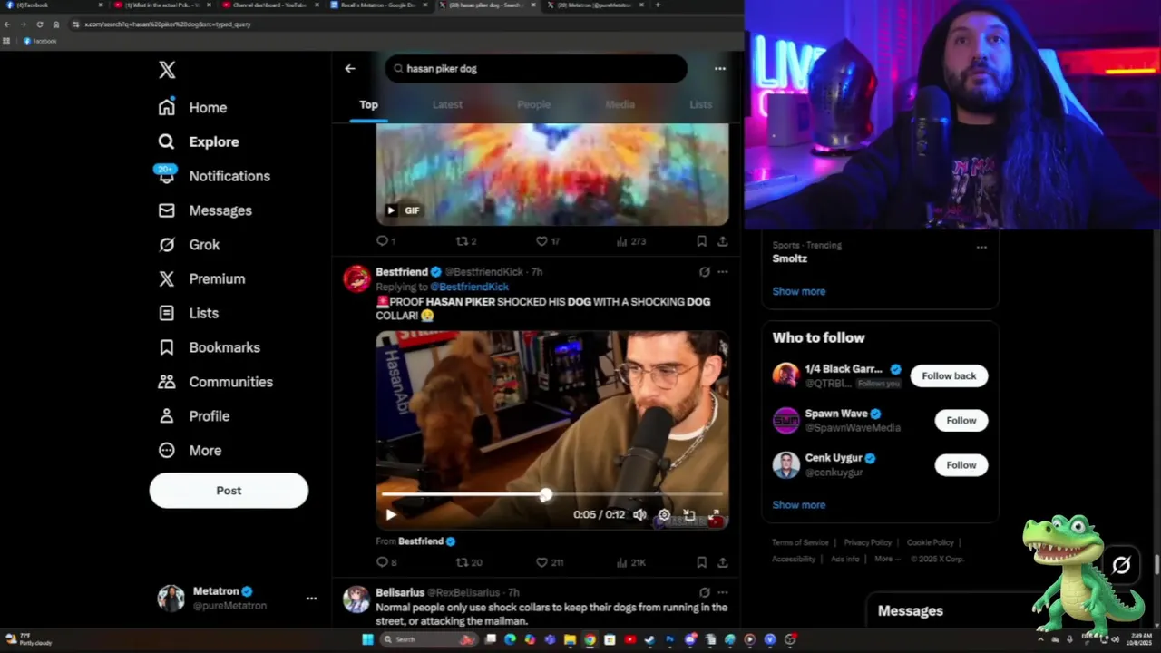This screenshot has height=653, width=1161.
Task: Expand the Messages drawer at bottom
Action: (x=911, y=610)
